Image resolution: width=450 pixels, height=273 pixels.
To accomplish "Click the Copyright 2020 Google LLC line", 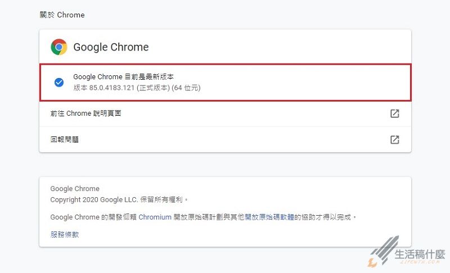I will 119,199.
